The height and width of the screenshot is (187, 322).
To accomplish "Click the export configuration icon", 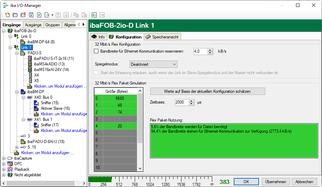I will (47, 15).
